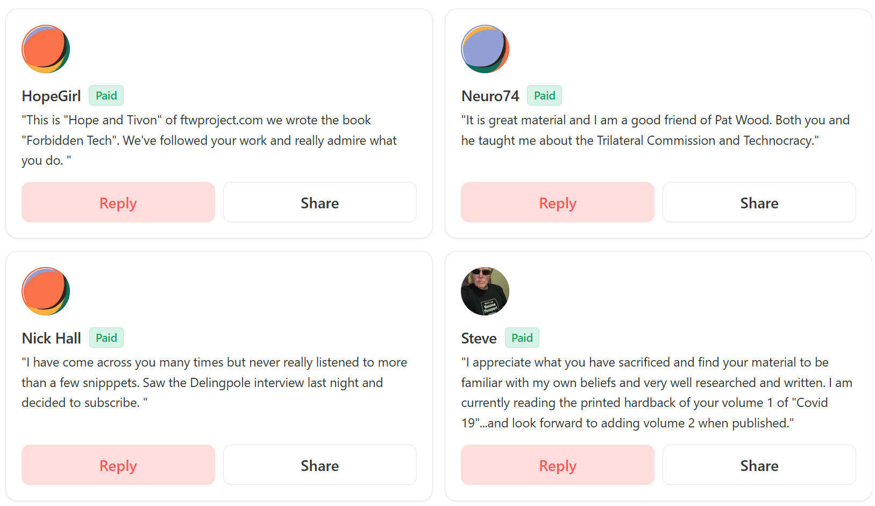Share Neuro74's comment
The image size is (875, 506).
[759, 202]
